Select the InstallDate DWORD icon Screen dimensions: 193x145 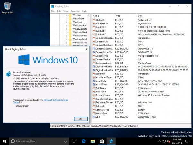click(94, 81)
